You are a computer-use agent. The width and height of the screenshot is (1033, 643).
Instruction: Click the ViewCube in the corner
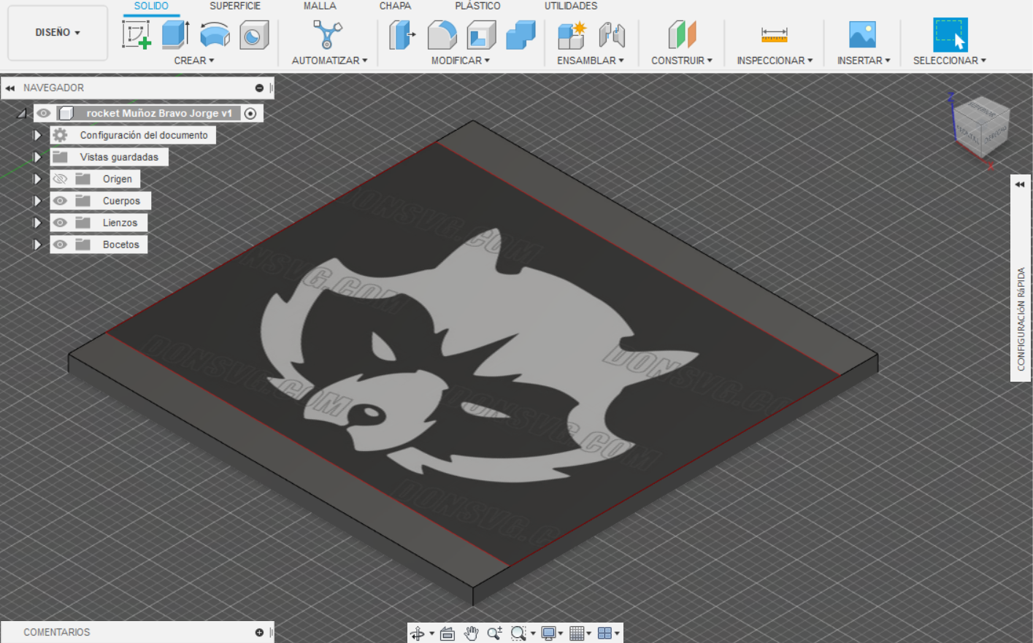[982, 126]
